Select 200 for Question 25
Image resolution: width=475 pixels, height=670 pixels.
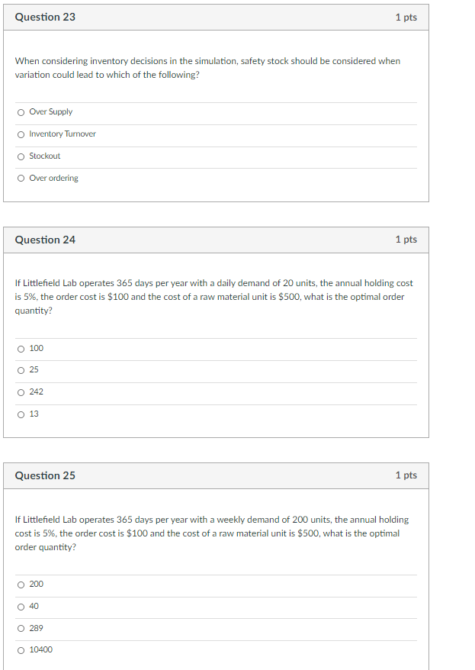tap(21, 585)
